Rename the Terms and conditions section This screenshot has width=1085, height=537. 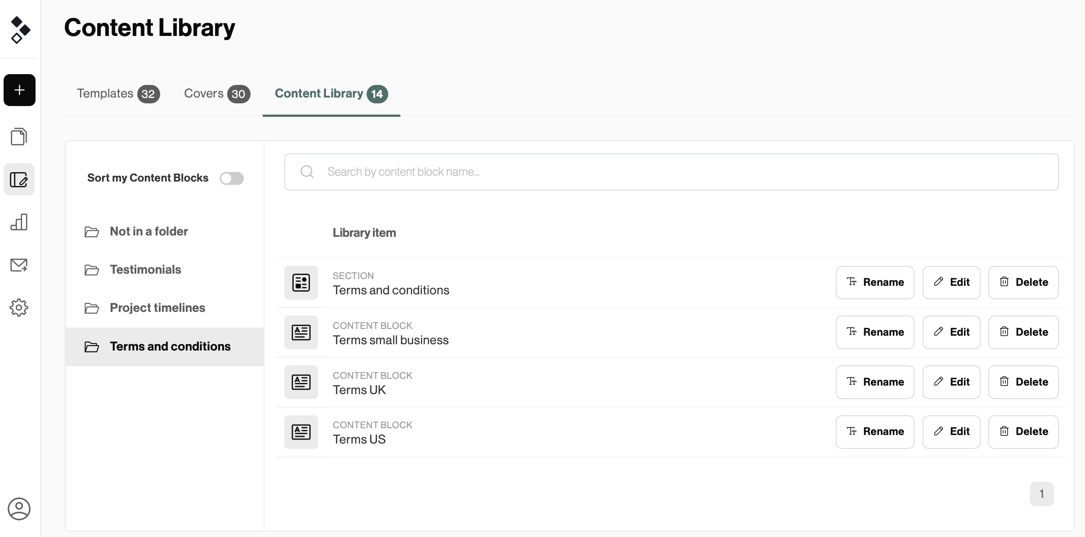point(875,283)
